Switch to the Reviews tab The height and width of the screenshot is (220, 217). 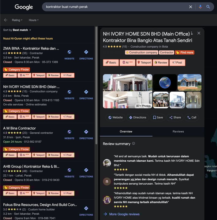pyautogui.click(x=178, y=132)
